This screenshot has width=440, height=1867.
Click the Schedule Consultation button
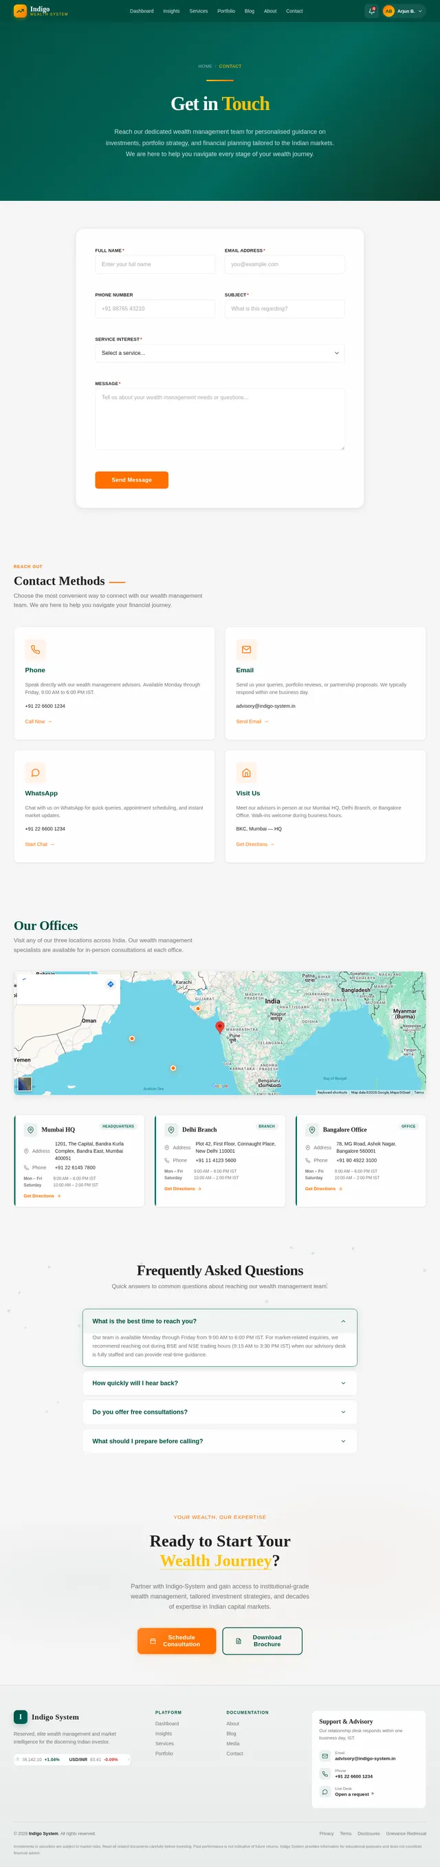[x=177, y=1641]
